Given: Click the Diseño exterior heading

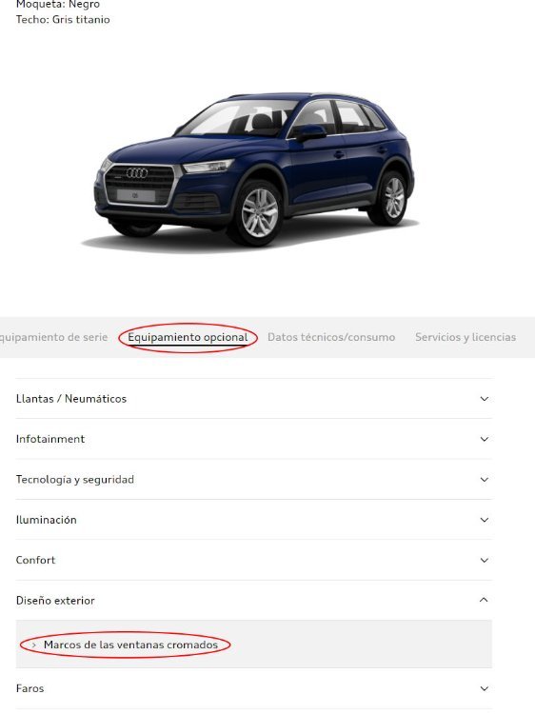Looking at the screenshot, I should coord(55,601).
